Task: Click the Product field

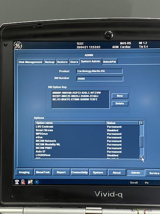Action: (99, 71)
